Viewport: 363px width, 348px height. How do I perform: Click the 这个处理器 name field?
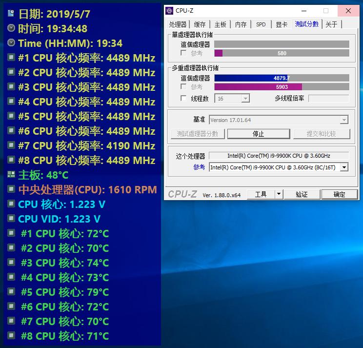279,156
